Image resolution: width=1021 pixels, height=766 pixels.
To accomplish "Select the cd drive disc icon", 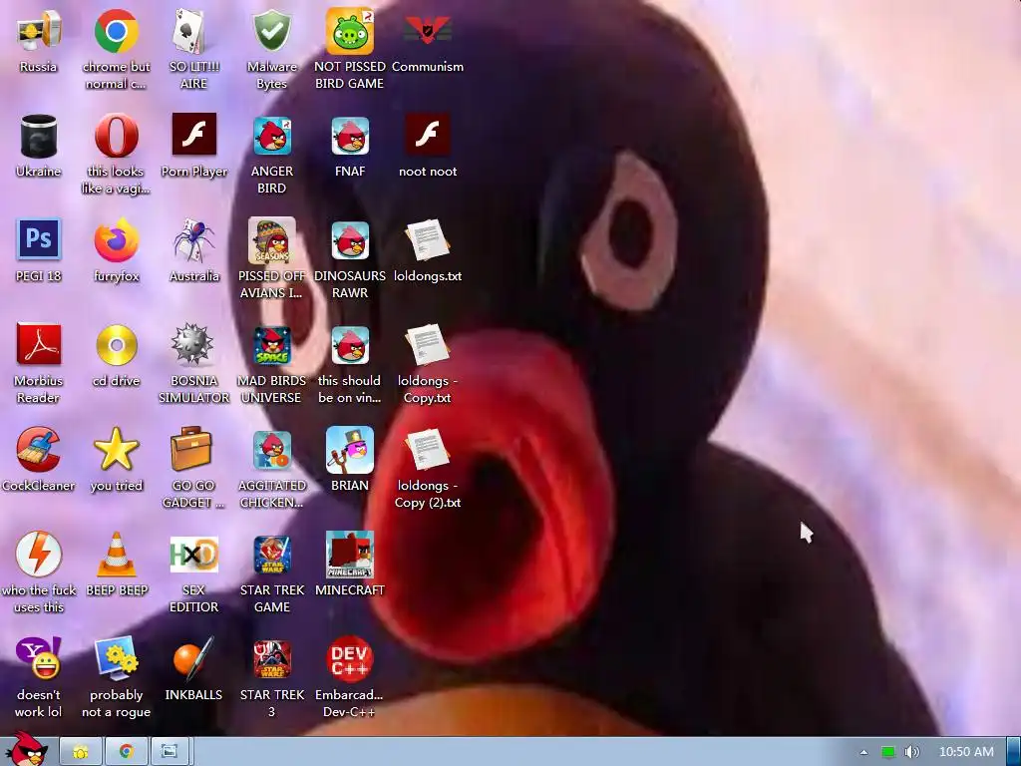I will pos(116,345).
